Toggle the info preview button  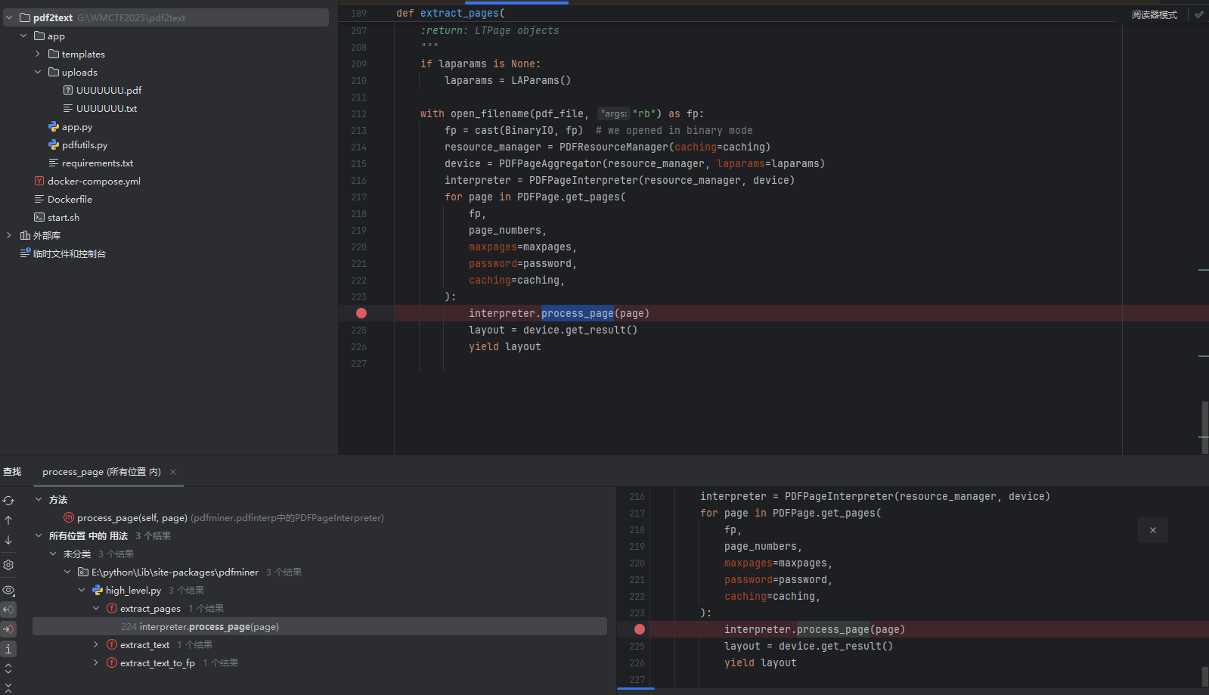pos(8,649)
